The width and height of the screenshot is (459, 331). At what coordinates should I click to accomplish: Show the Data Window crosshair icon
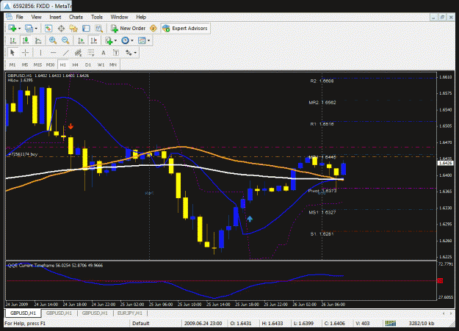[61, 29]
